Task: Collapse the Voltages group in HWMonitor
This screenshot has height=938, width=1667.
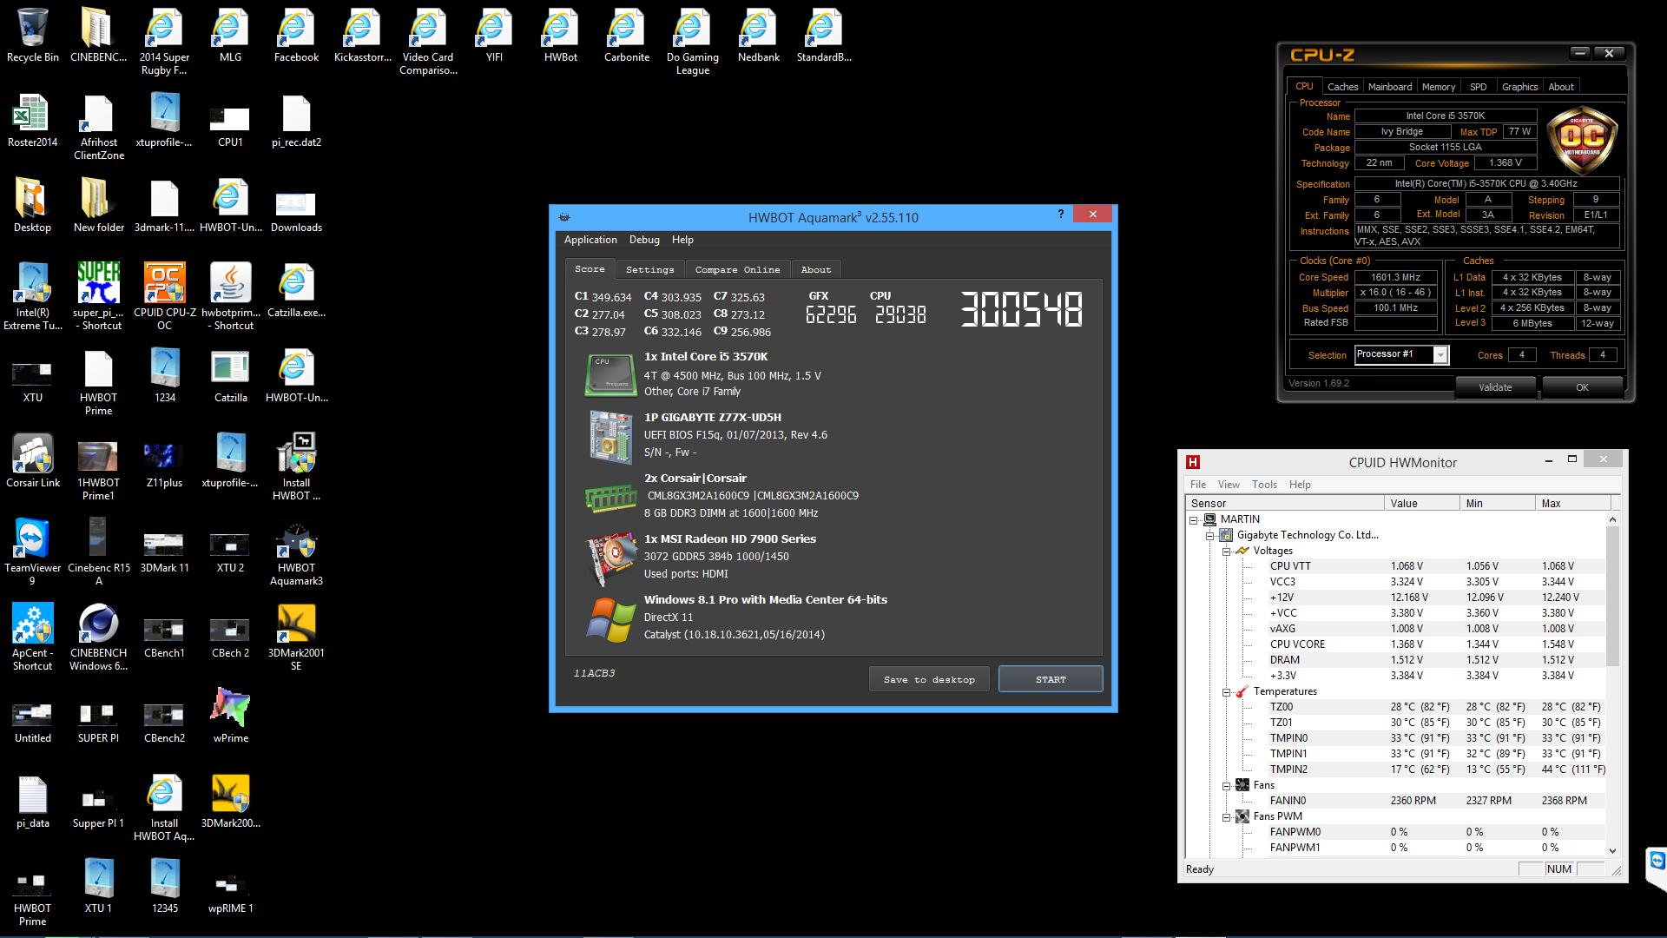Action: pyautogui.click(x=1227, y=552)
